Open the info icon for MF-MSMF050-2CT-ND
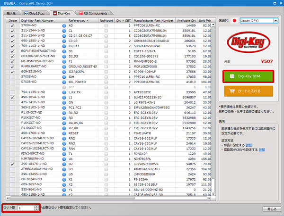 click(64, 61)
